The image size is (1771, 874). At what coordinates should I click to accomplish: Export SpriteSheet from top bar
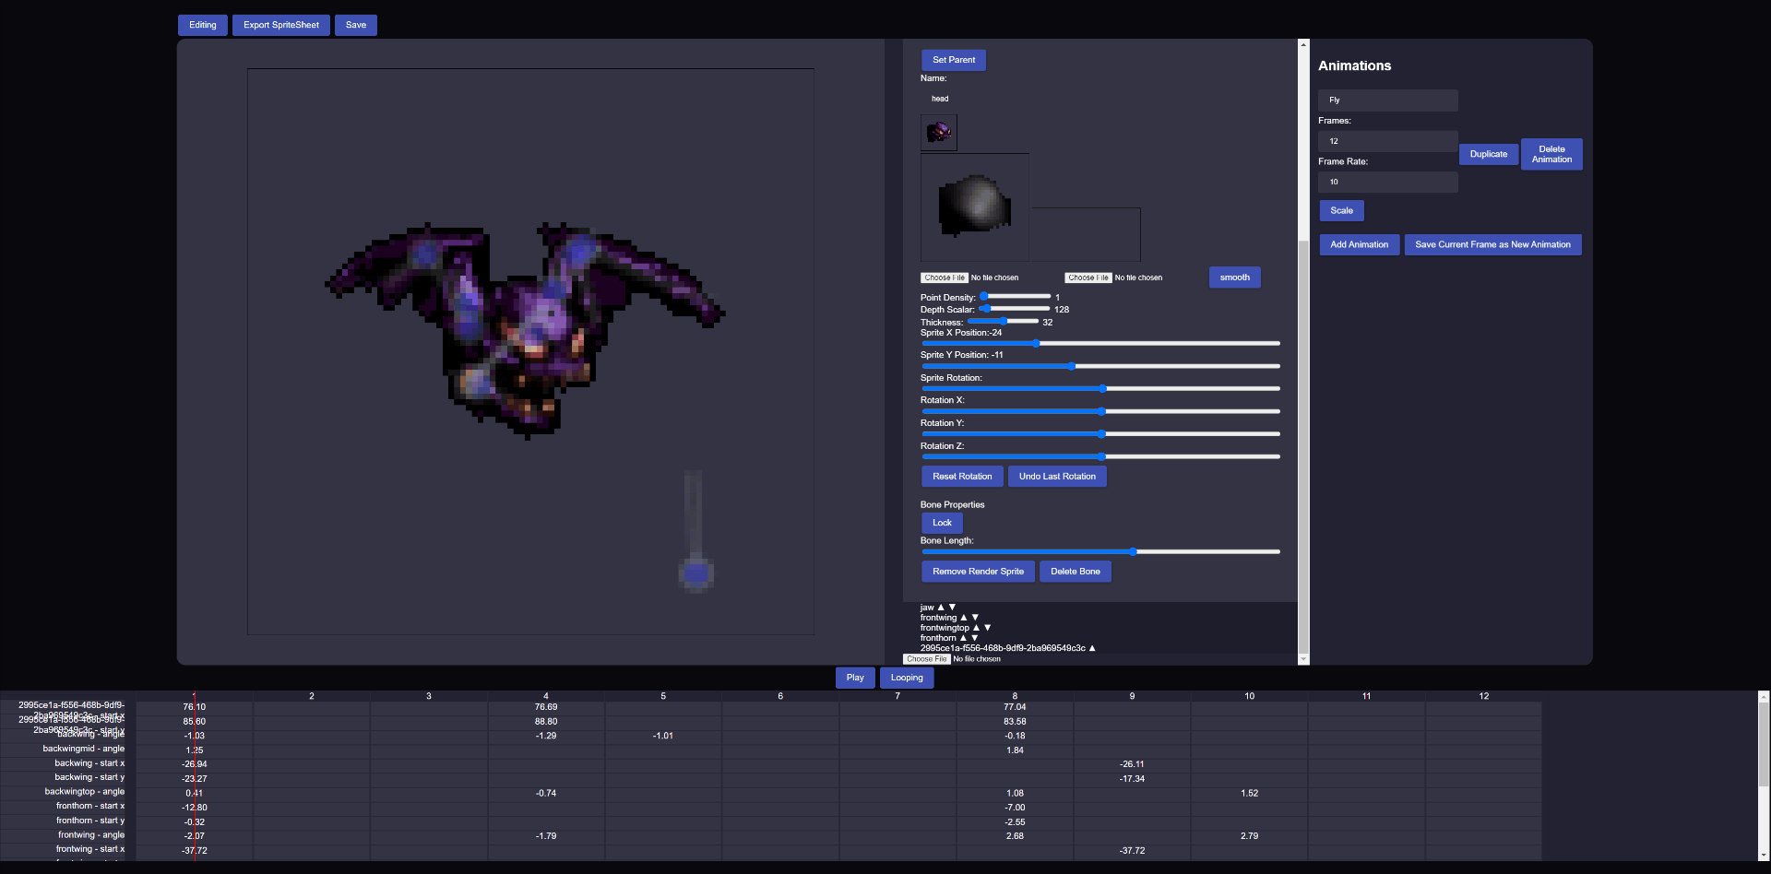(281, 25)
